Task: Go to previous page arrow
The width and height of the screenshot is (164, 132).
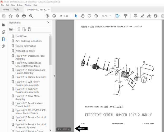Action: pyautogui.click(x=47, y=16)
